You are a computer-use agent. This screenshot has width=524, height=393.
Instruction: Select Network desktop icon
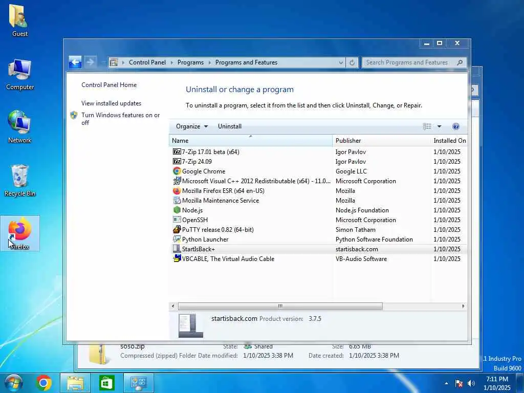[20, 127]
